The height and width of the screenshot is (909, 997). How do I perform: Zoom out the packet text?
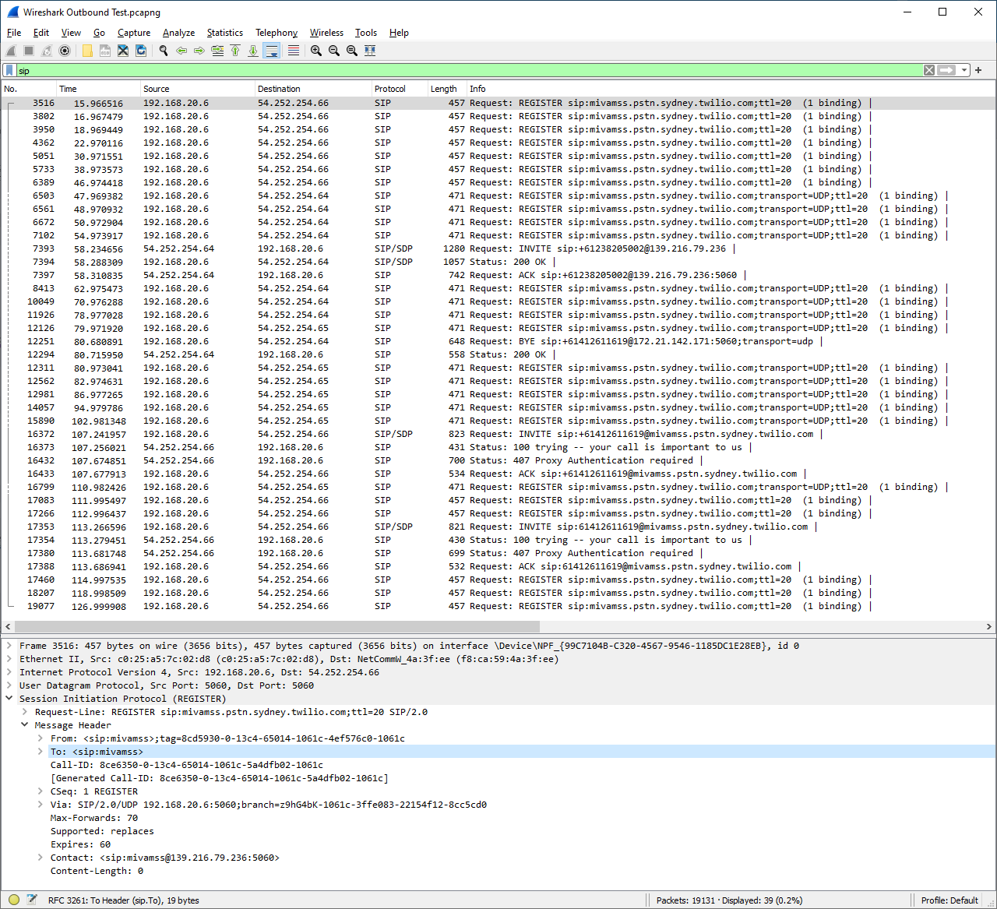334,51
